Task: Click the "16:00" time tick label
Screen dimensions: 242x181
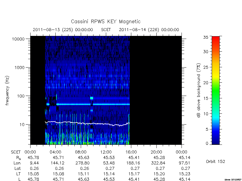Action: point(131,152)
